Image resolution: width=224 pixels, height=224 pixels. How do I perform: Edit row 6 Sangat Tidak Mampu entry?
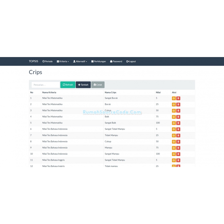(x=174, y=129)
